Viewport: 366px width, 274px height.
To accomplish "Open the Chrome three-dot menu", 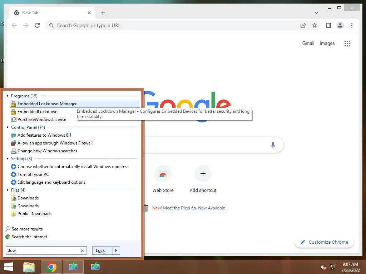I will [352, 25].
